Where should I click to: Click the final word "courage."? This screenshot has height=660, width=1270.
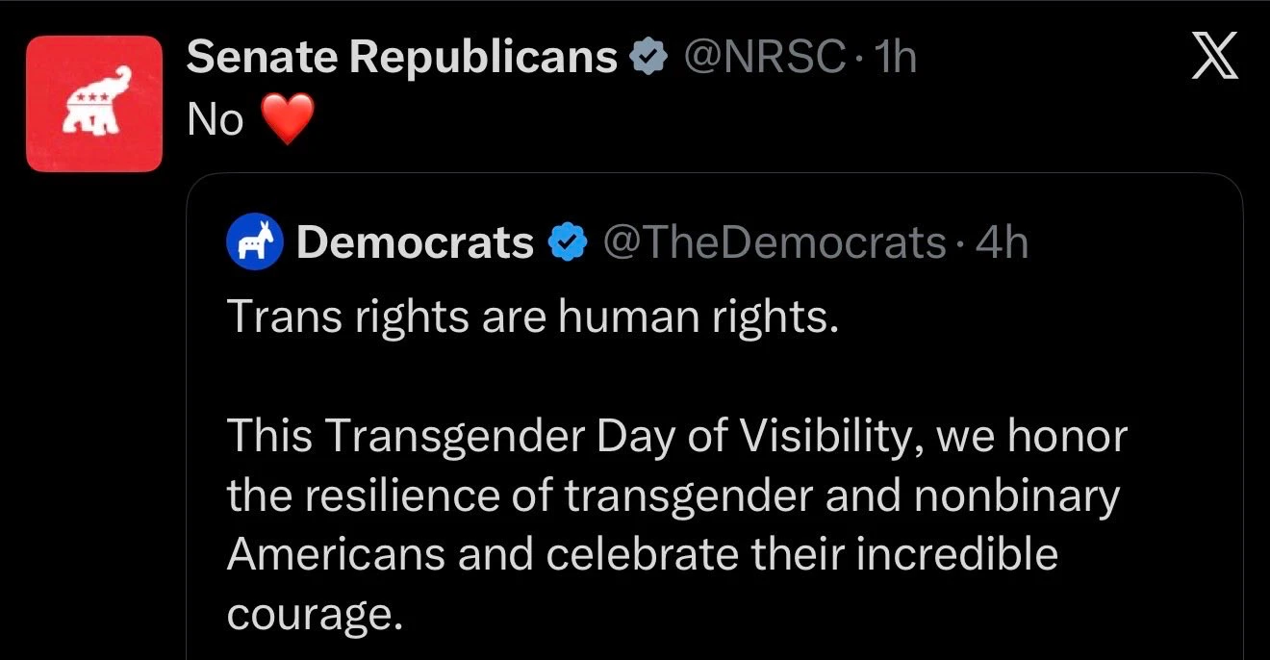point(313,614)
